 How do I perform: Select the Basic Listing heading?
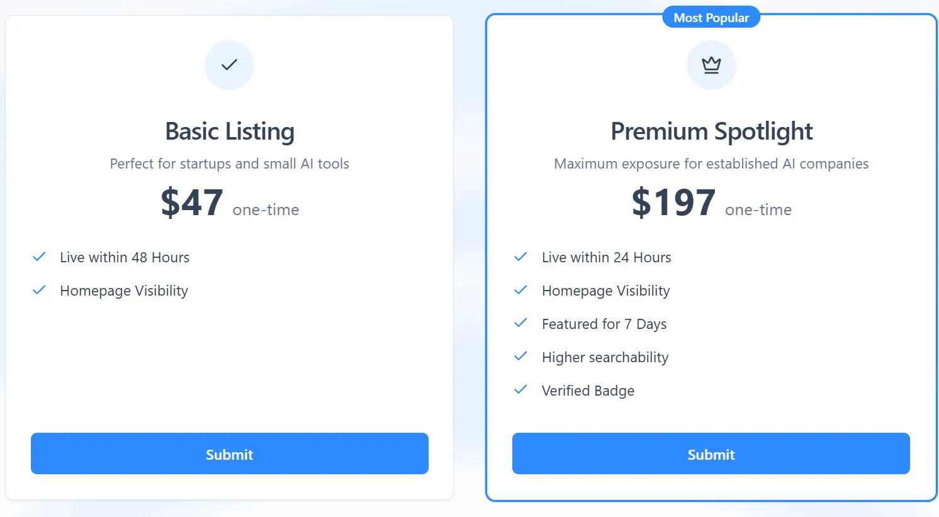pos(230,131)
